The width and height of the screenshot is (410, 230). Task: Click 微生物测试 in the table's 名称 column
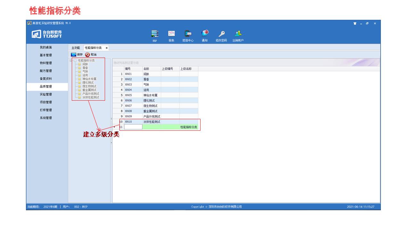click(x=152, y=106)
